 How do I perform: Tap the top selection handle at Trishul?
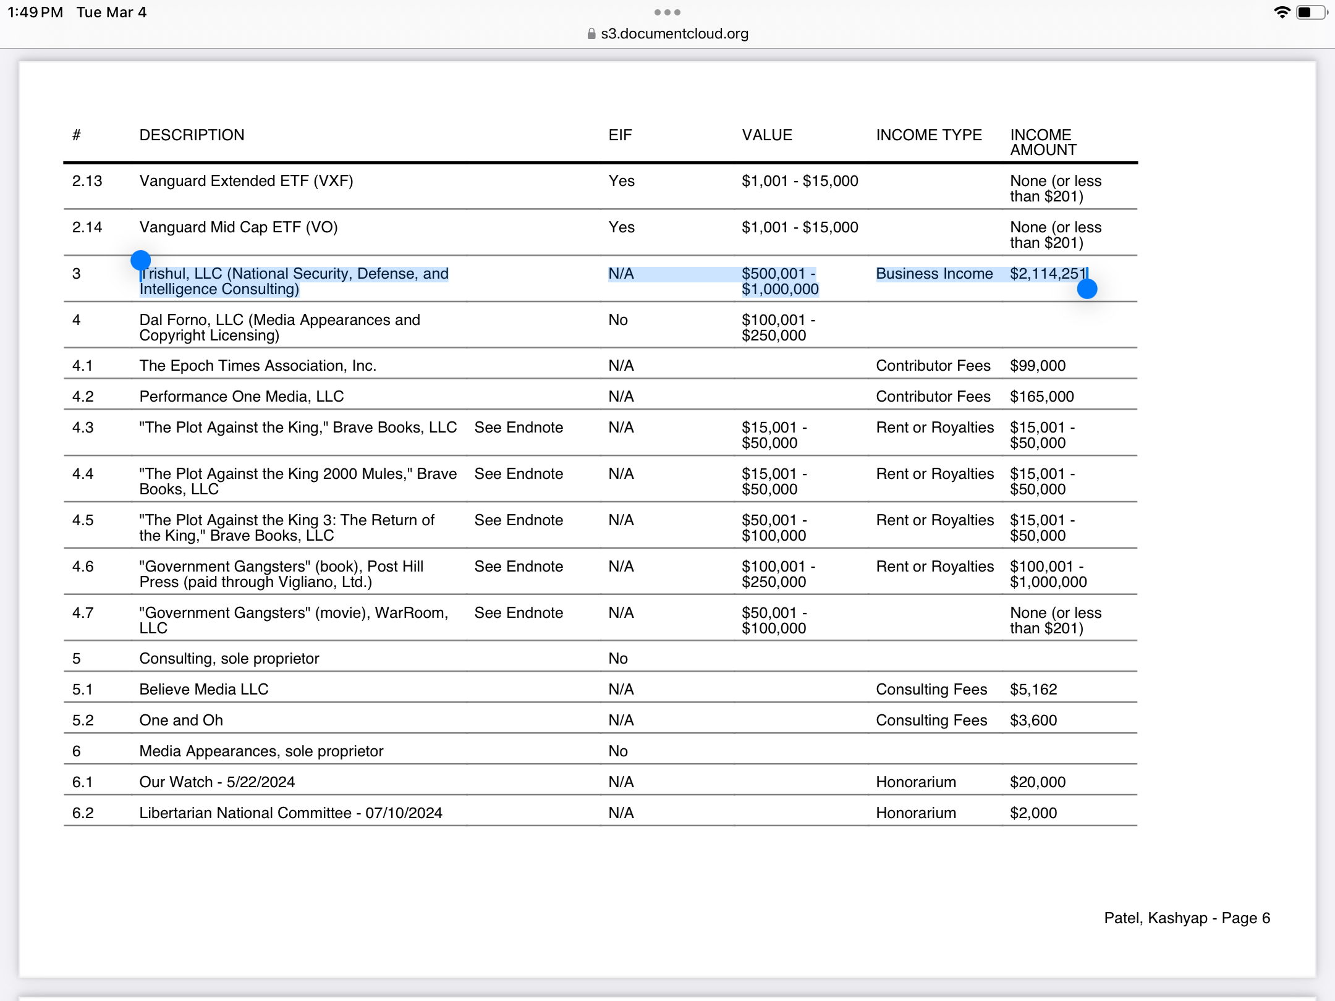pos(141,260)
